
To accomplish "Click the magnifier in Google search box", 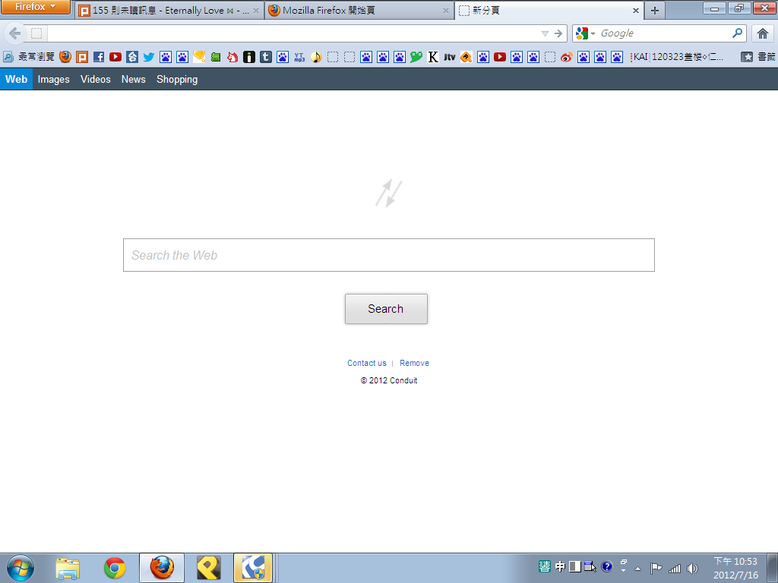I will tap(737, 33).
